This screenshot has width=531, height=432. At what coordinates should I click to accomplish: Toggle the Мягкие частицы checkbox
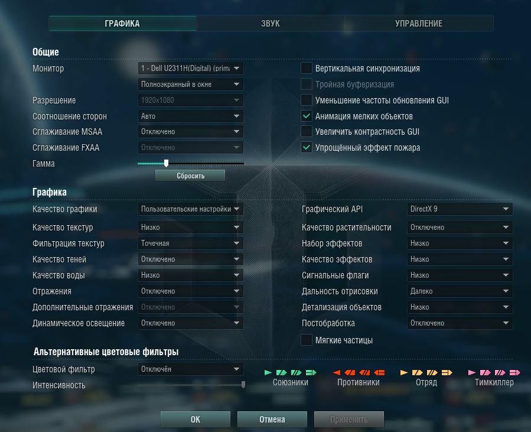pyautogui.click(x=307, y=340)
